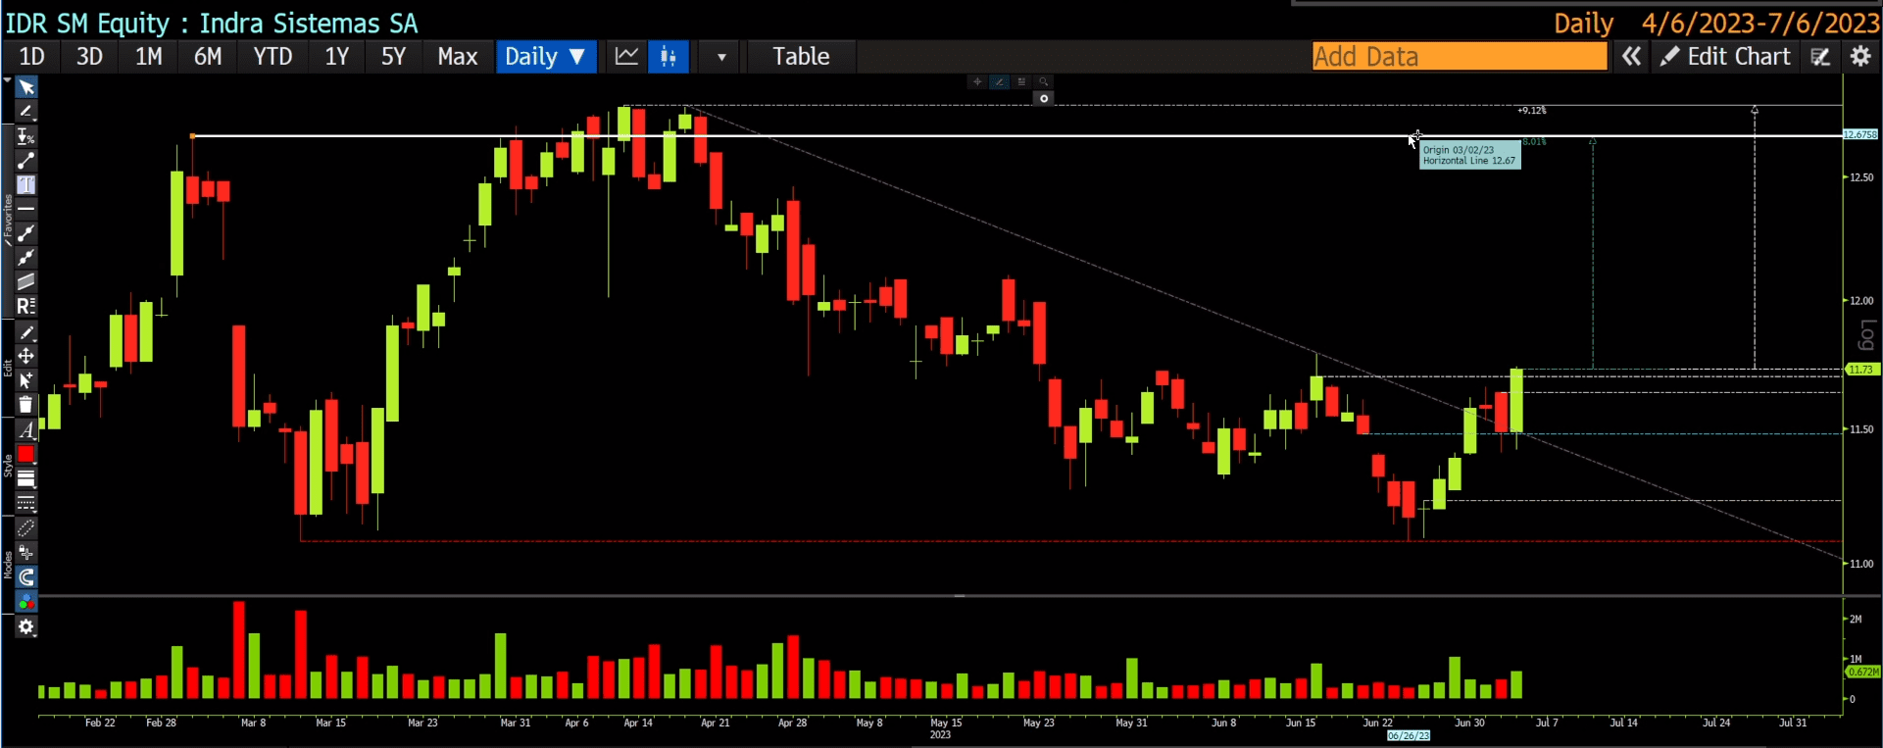Click the Horizontal Line 12.67 tooltip
This screenshot has width=1883, height=748.
(1470, 156)
